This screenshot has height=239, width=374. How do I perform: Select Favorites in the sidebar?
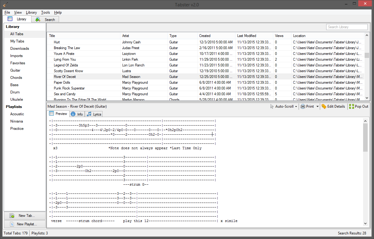pos(25,63)
